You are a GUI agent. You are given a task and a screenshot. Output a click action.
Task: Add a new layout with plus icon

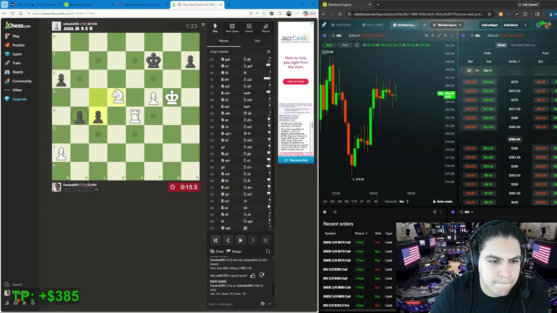click(424, 25)
